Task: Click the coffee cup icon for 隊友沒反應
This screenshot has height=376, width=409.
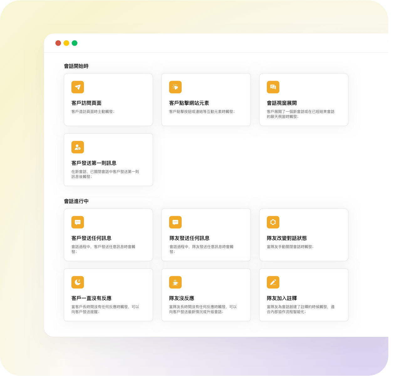Action: click(x=175, y=282)
